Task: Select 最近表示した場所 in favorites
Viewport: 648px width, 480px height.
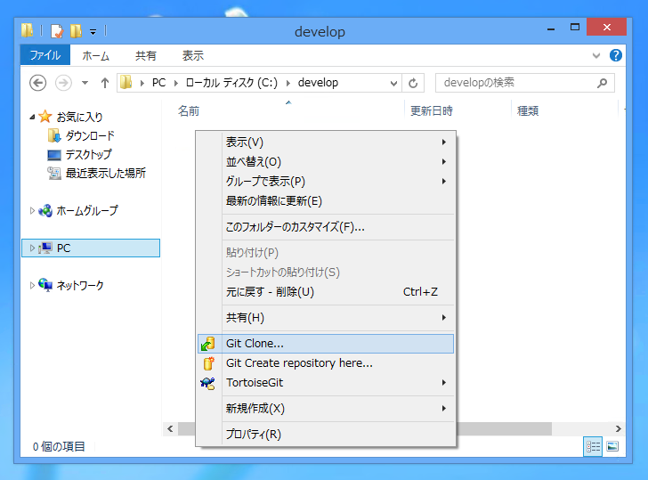Action: (x=106, y=174)
